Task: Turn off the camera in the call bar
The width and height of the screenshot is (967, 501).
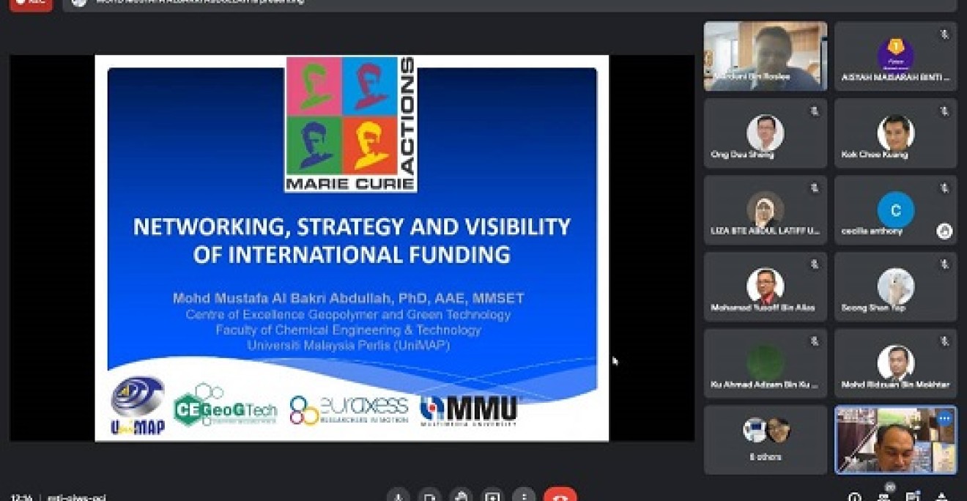Action: pos(429,497)
